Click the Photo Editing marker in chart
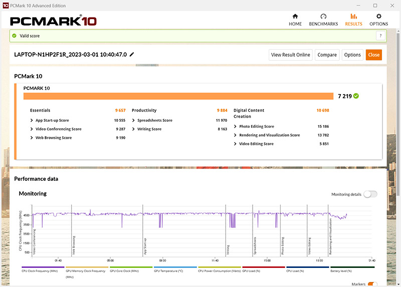Viewport: 401px width, 287px height. pos(283,245)
